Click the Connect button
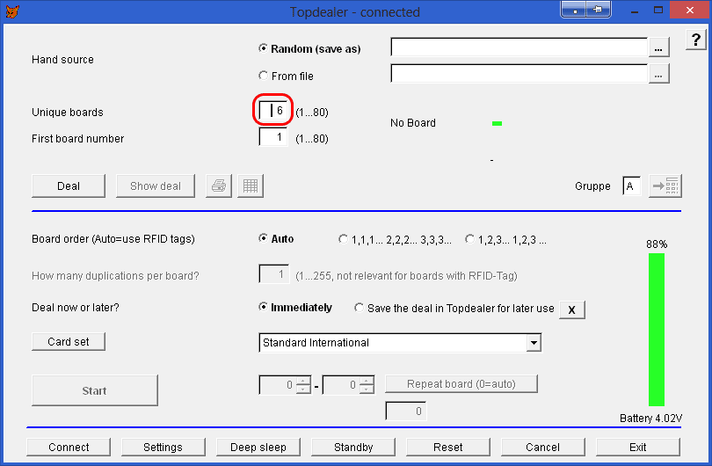 point(69,448)
